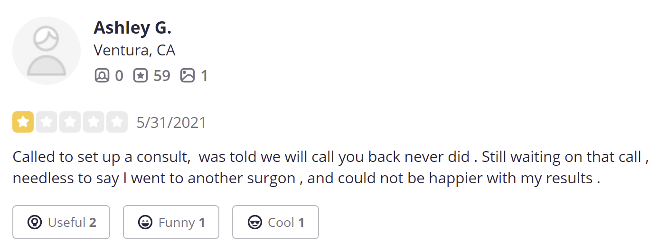
Task: Click the filled yellow first rating star
Action: coord(23,122)
